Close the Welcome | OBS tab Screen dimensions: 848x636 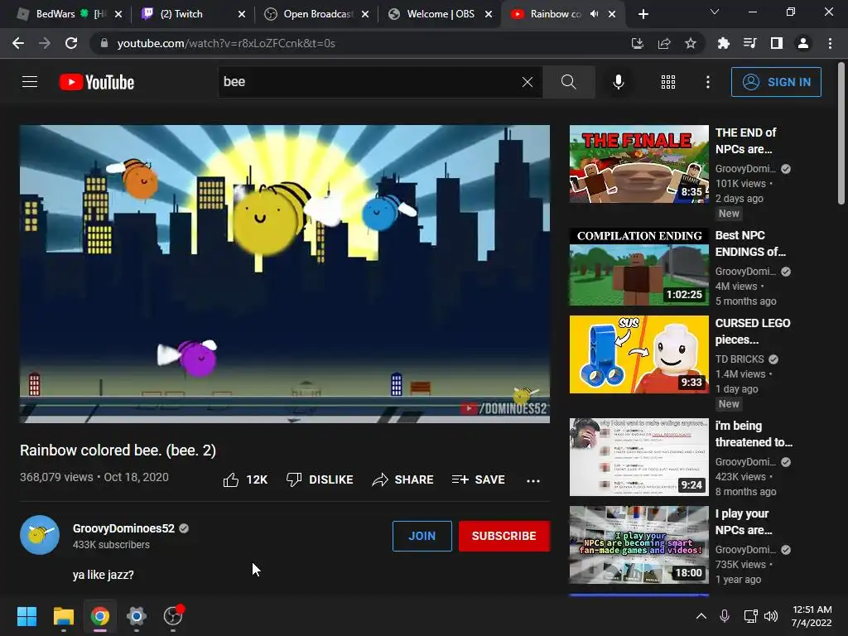pyautogui.click(x=489, y=14)
